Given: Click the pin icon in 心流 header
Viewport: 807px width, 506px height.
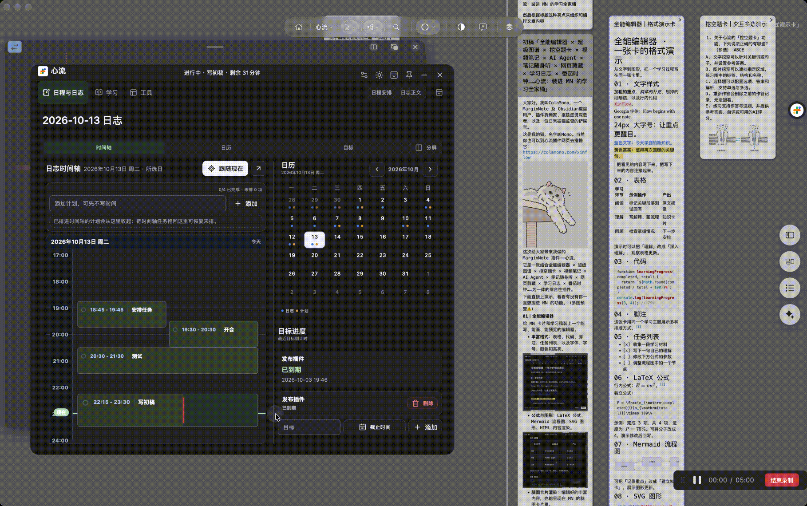Looking at the screenshot, I should (409, 75).
